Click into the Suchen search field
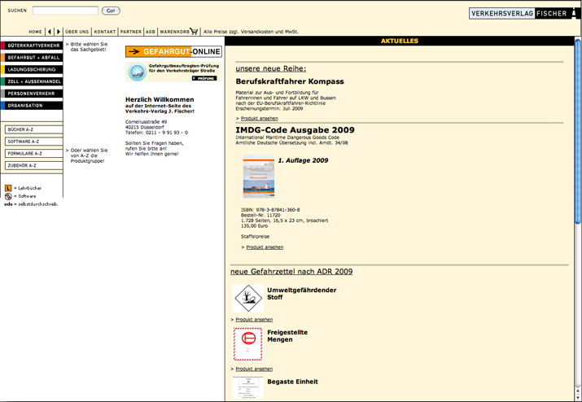The image size is (582, 402). tap(65, 11)
